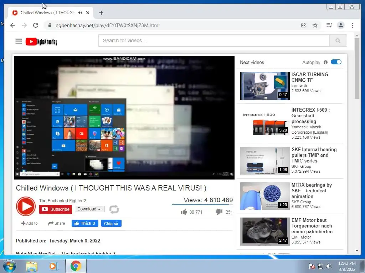Screen dimensions: 365x273
Task: Subscribe to the channel
Action: pyautogui.click(x=56, y=209)
